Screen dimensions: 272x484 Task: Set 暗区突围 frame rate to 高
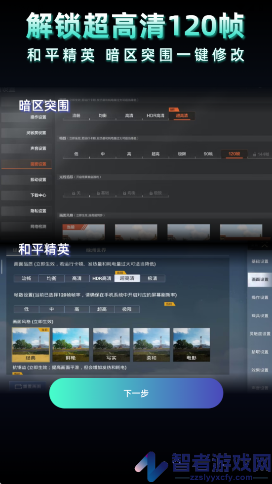[x=129, y=154]
